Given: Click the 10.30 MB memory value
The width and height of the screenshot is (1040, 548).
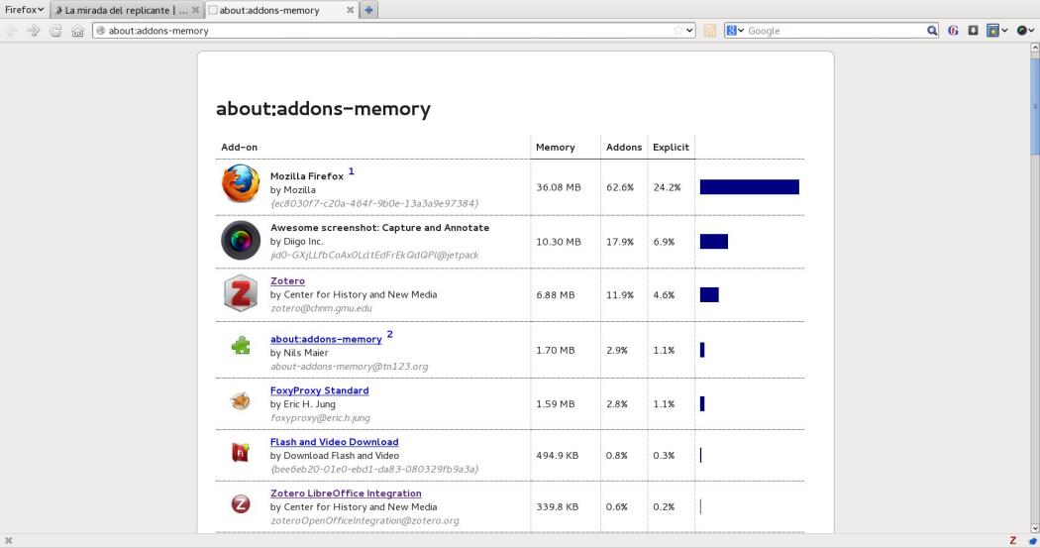Looking at the screenshot, I should tap(559, 242).
